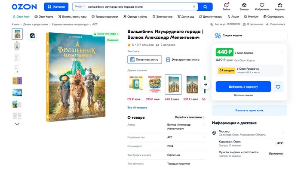Clear the search field with the X icon
Image resolution: width=301 pixels, height=173 pixels.
pos(194,7)
